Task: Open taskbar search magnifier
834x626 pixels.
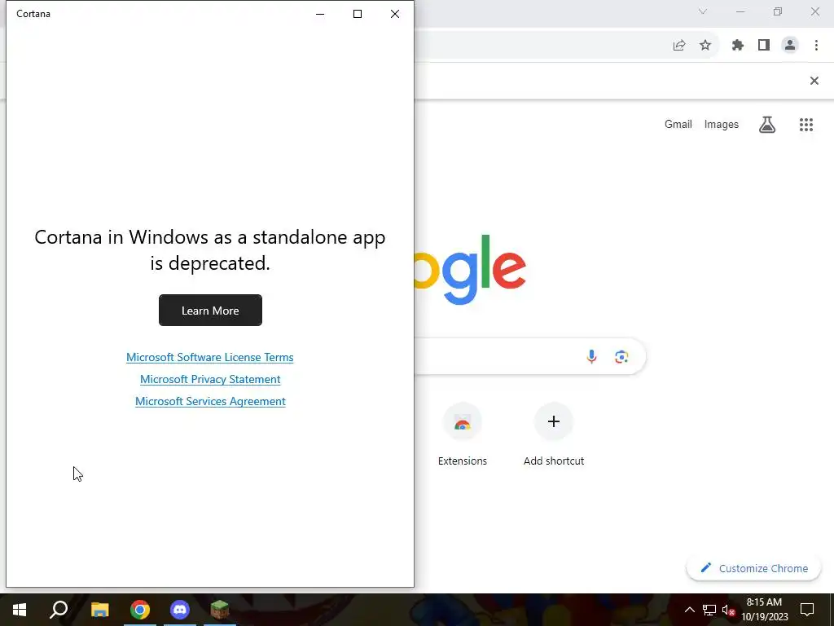Action: tap(59, 610)
